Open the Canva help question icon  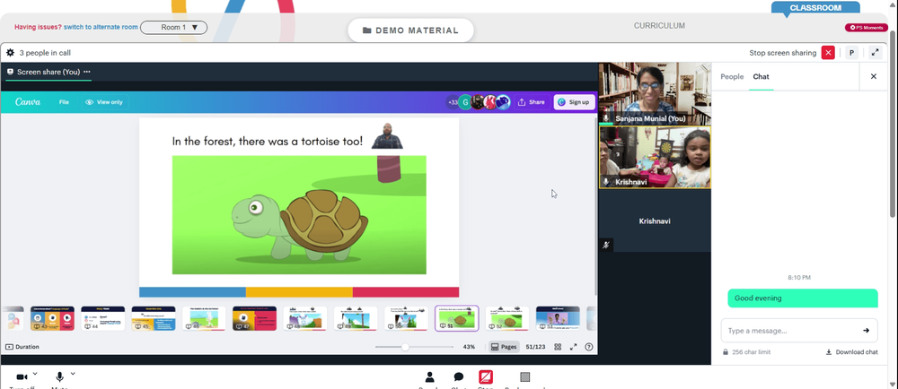[x=589, y=347]
